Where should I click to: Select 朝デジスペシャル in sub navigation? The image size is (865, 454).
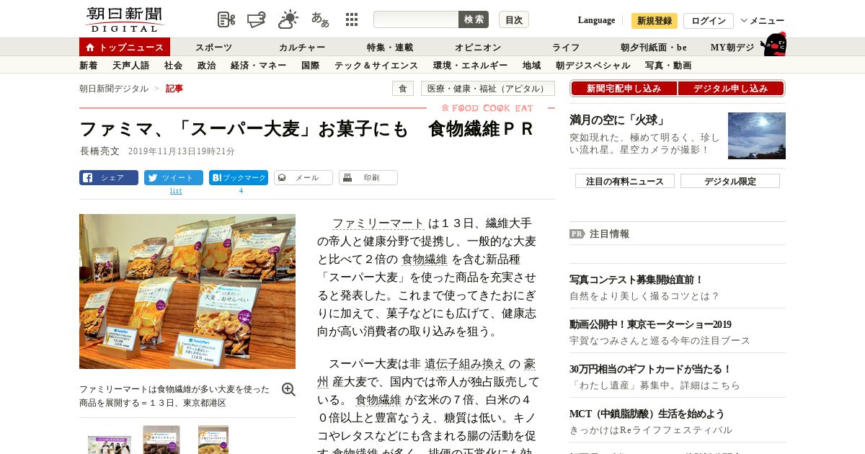(x=593, y=65)
